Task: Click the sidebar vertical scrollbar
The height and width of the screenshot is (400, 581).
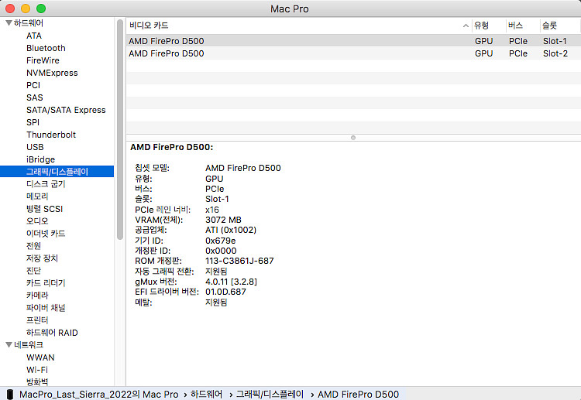Action: (x=119, y=129)
